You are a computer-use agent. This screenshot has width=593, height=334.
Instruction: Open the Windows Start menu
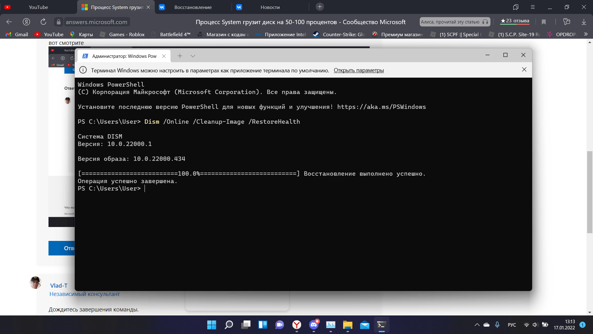[212, 325]
